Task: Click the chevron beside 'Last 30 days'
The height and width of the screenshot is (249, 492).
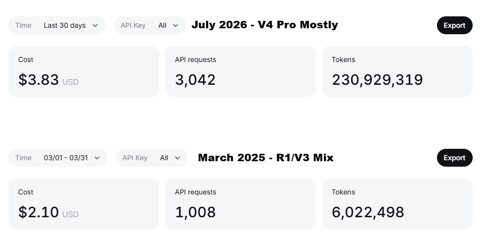Action: tap(95, 25)
